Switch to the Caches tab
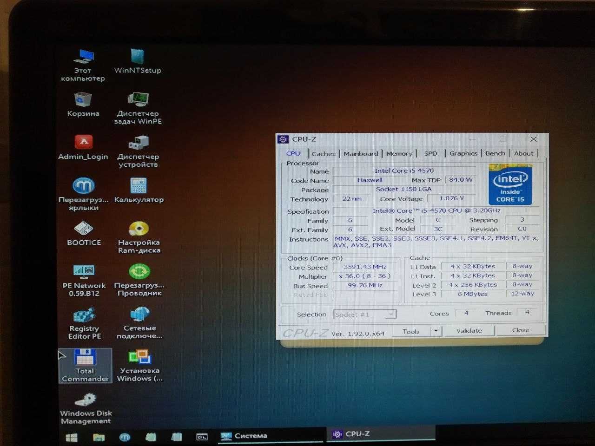This screenshot has height=446, width=595. [x=324, y=154]
